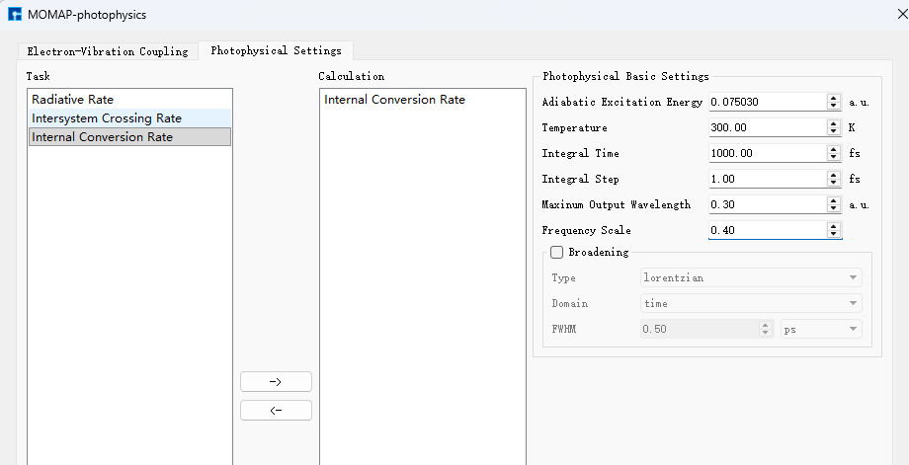Decrease Integral Time with spinner down arrow

tap(834, 158)
